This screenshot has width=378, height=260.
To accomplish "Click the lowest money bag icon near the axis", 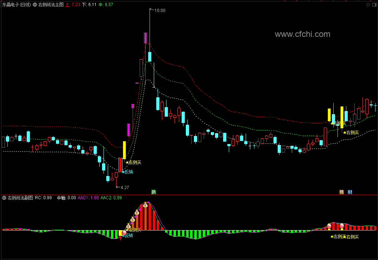I will coord(128,226).
